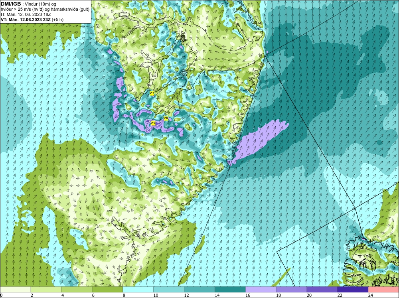Screen dimensions: 399x298
Task: Click the lavender 16–18 m/s legend swatch
Action: [261, 290]
